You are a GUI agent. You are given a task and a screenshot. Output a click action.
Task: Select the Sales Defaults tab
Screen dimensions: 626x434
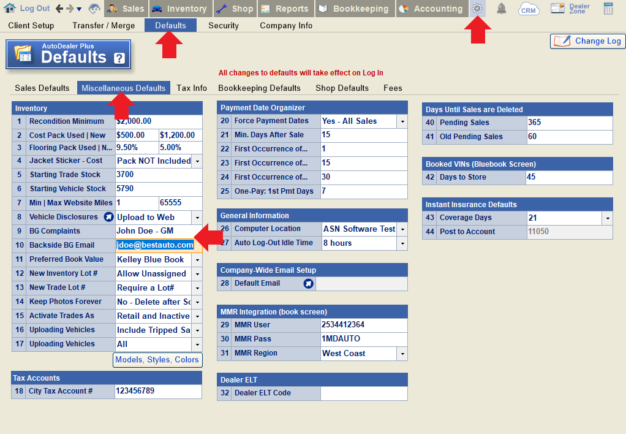42,88
